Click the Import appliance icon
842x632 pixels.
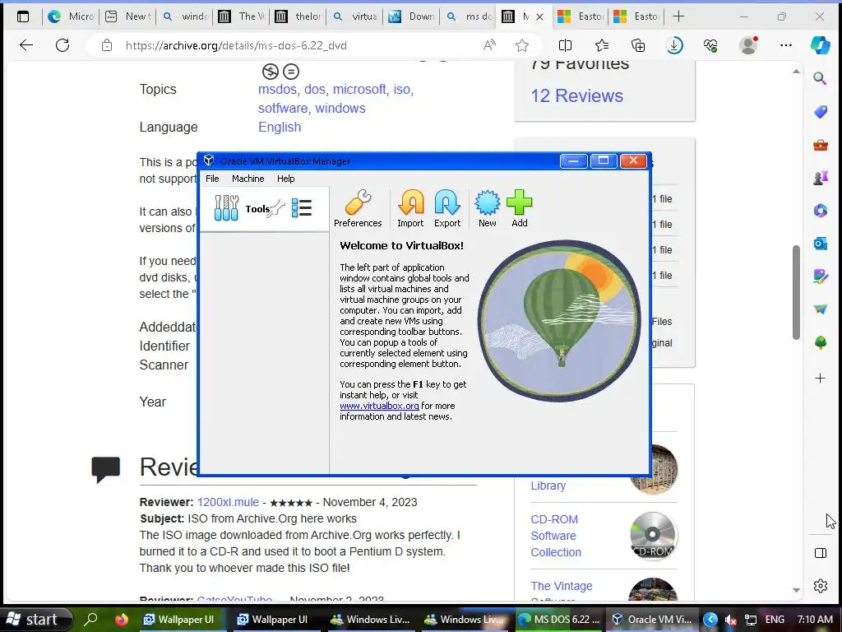click(410, 208)
